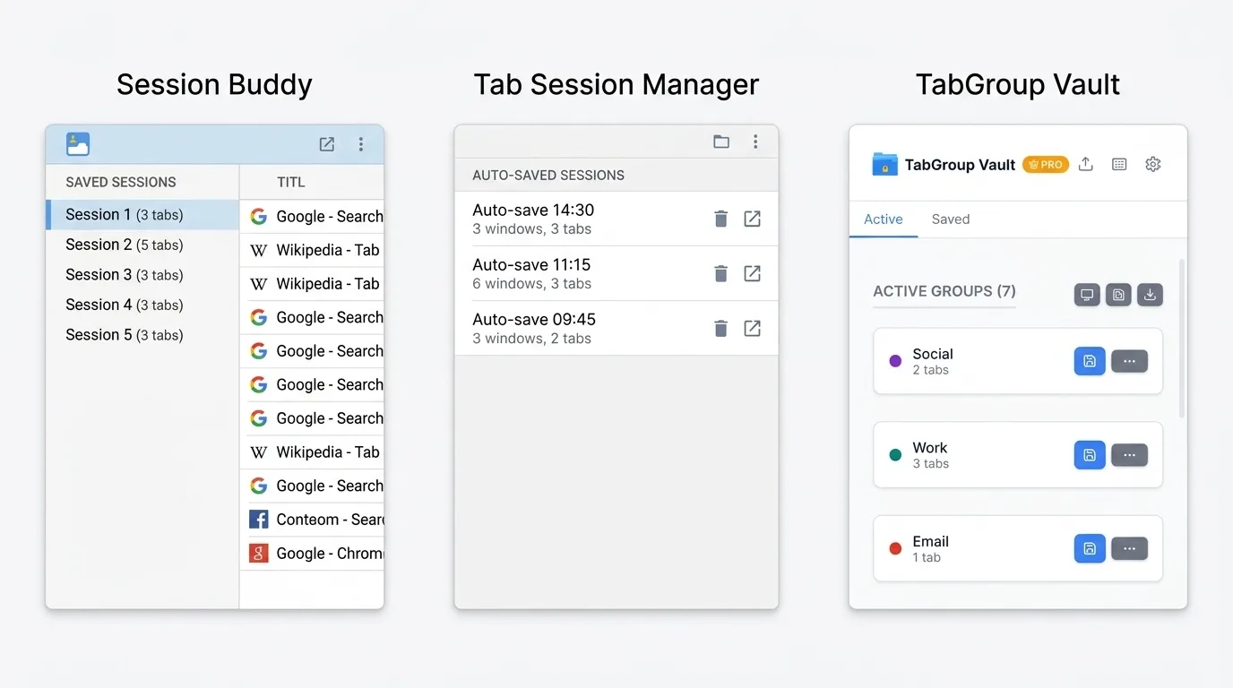Select Session 5 (3 tabs)
This screenshot has height=688, width=1233.
pyautogui.click(x=142, y=335)
